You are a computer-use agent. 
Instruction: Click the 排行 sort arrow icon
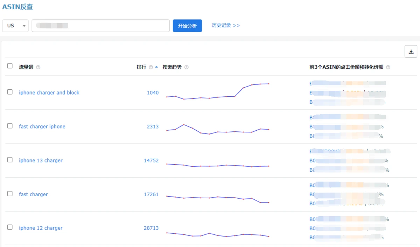(156, 67)
